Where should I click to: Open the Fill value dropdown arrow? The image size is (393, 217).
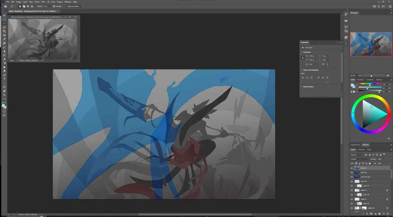click(383, 164)
